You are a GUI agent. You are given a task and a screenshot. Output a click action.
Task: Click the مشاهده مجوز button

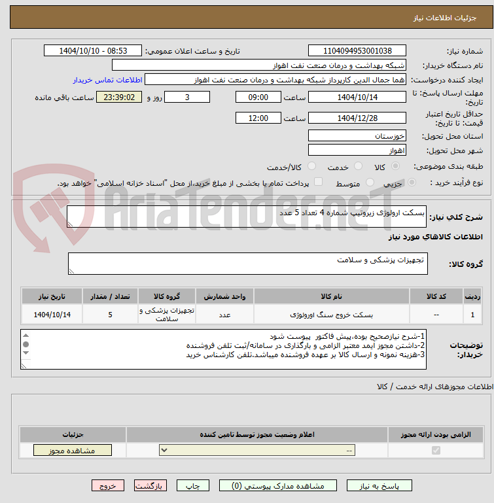(x=73, y=451)
